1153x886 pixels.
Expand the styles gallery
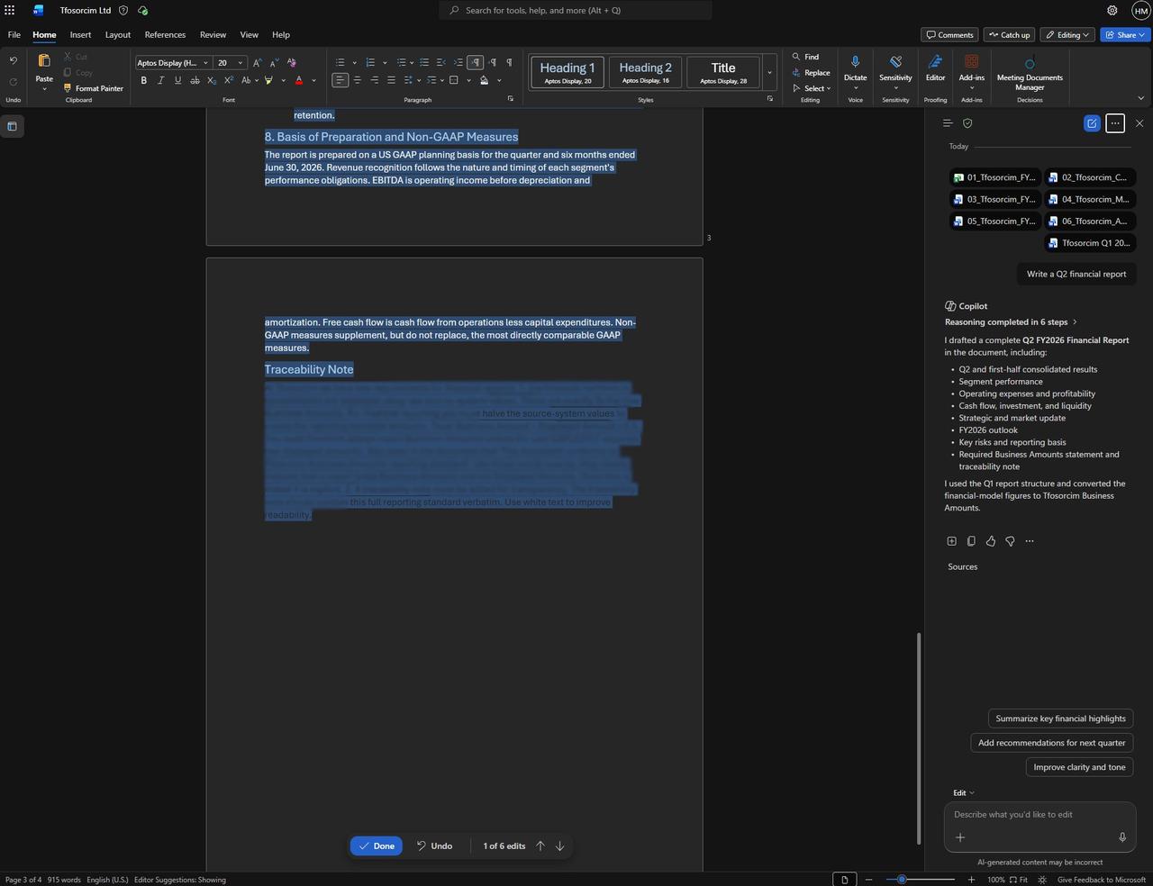point(769,73)
